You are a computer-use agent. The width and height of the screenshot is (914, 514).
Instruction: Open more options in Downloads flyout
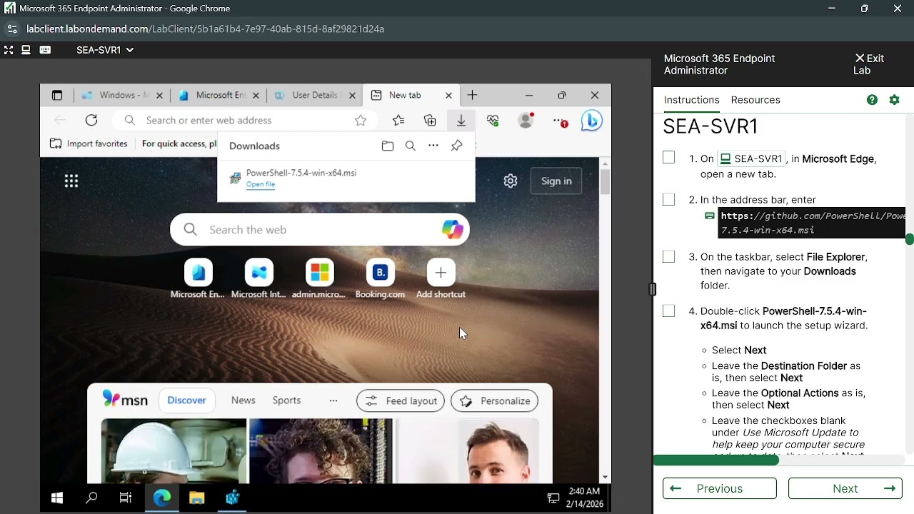click(x=433, y=146)
